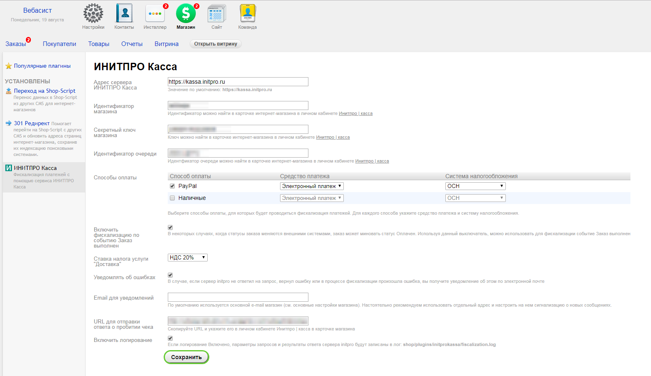Toggle the Включить логирование checkbox
651x376 pixels.
170,338
